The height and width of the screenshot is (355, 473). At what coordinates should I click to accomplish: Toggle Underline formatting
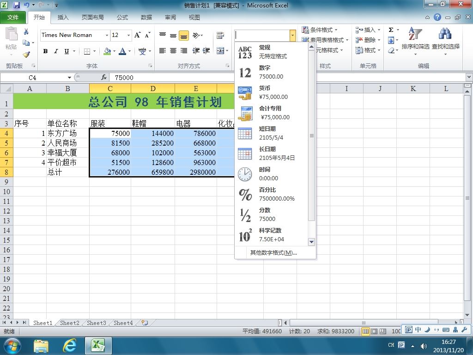click(67, 51)
